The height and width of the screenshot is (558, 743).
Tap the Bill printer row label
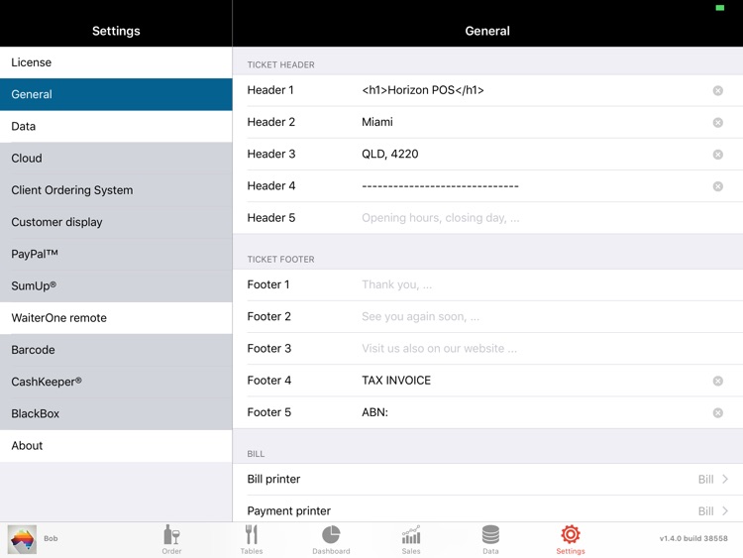273,479
